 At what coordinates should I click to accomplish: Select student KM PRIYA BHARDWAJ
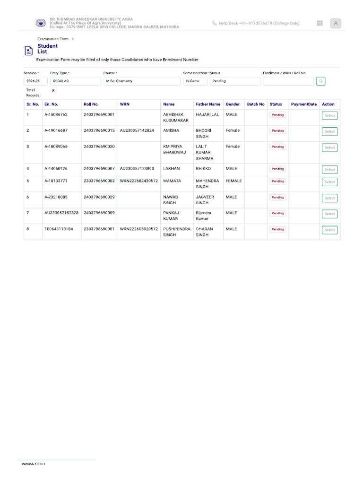click(x=329, y=147)
